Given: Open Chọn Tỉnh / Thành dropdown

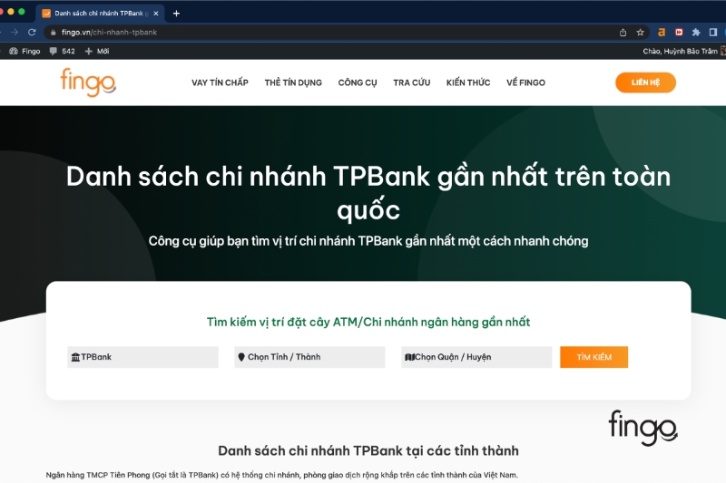Looking at the screenshot, I should coord(309,357).
